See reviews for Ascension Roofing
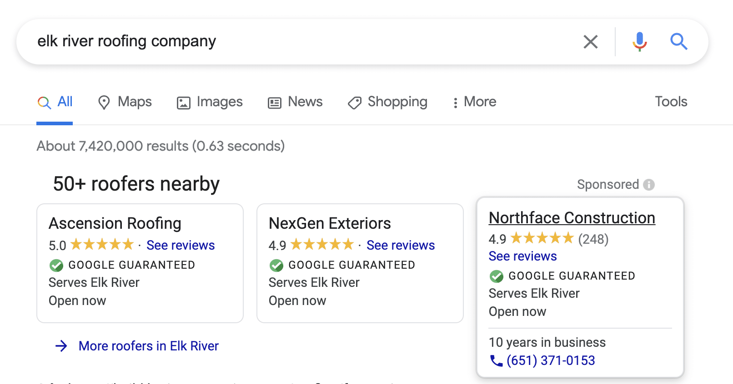Screen dimensions: 733x384 tap(181, 245)
